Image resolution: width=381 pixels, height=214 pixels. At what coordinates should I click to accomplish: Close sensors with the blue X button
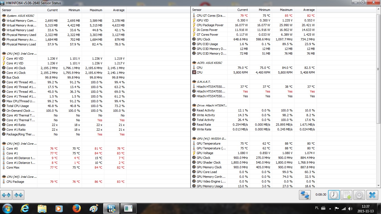click(x=372, y=195)
